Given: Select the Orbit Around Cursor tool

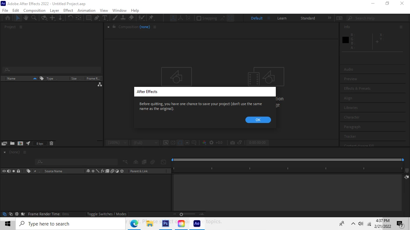Looking at the screenshot, I should (44, 18).
